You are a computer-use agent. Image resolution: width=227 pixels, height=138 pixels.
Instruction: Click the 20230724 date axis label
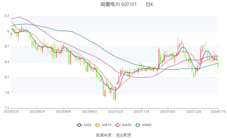[11, 112]
